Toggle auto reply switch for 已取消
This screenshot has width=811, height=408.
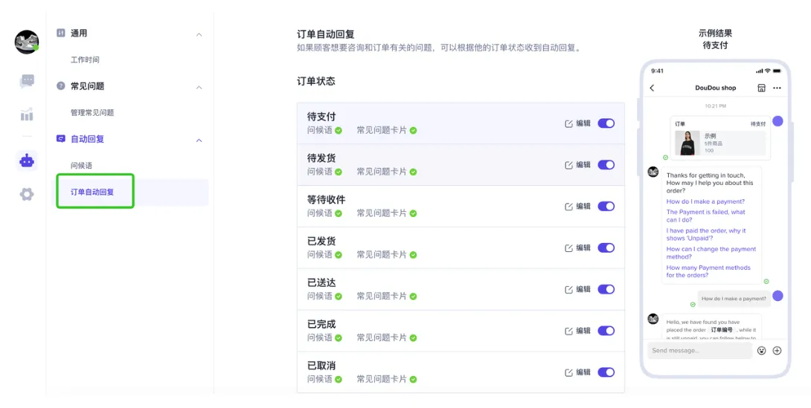tap(606, 372)
